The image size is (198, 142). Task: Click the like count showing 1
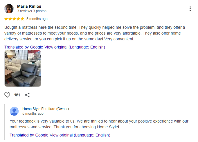(17, 95)
